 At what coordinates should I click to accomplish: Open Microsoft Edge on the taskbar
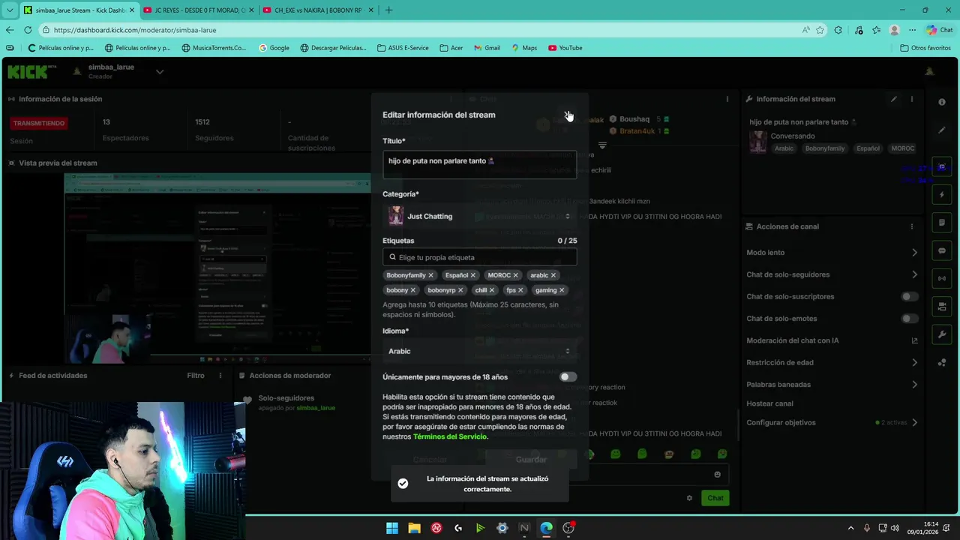tap(546, 528)
